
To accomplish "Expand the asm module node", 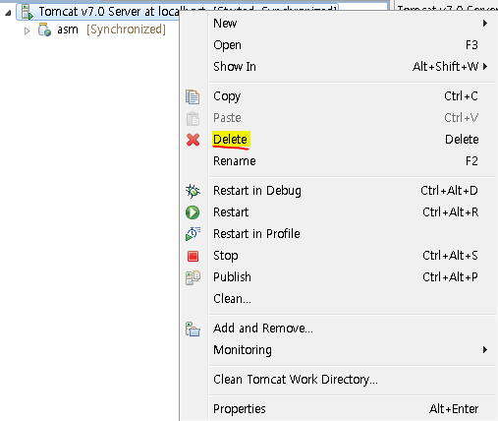I will pyautogui.click(x=27, y=30).
